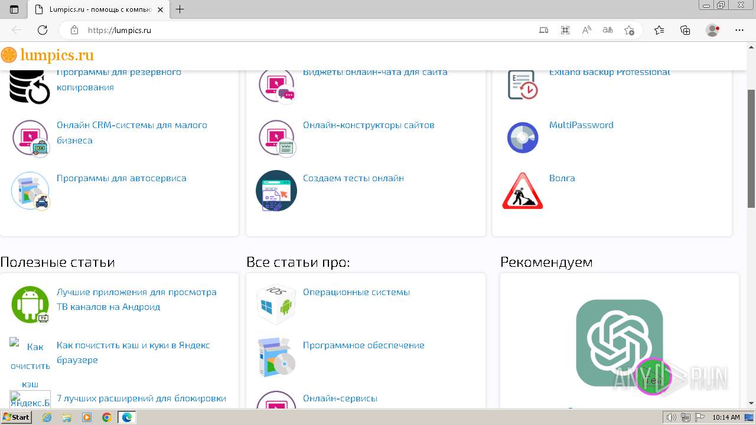756x425 pixels.
Task: Refresh the page with reload button
Action: click(x=43, y=30)
